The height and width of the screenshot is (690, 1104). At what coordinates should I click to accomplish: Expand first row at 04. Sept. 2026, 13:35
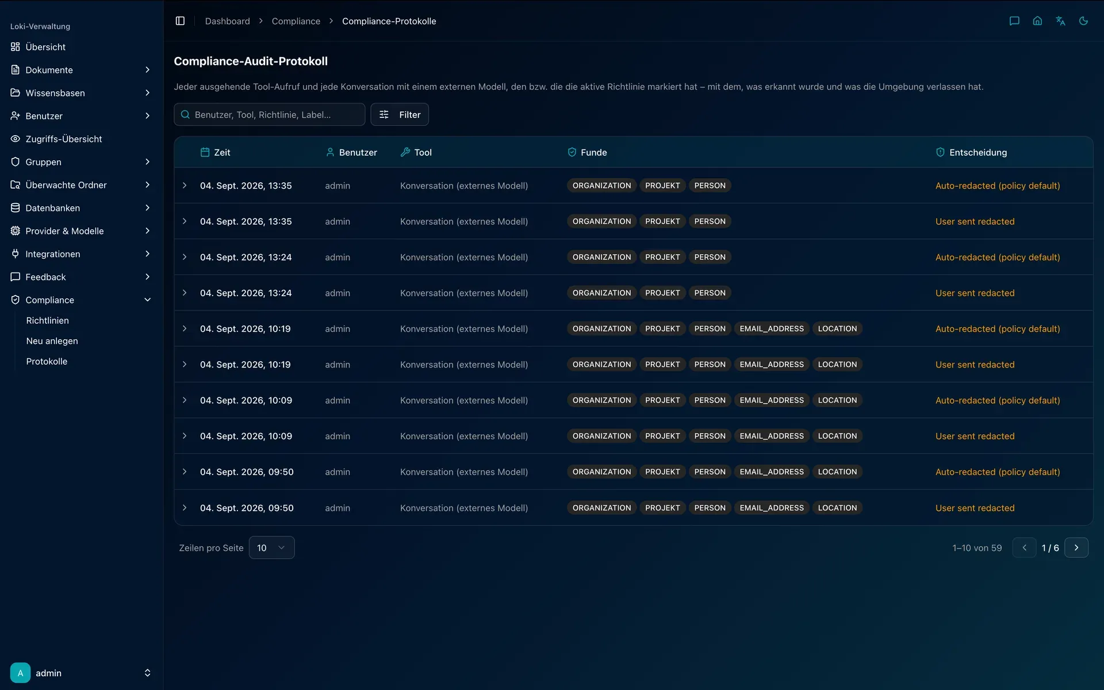point(185,185)
